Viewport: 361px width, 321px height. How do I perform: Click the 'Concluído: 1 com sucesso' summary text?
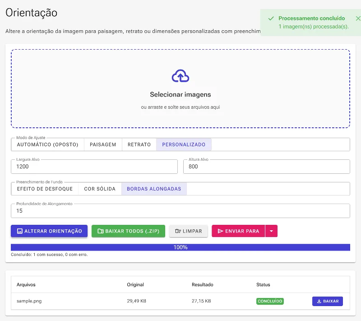tap(49, 255)
